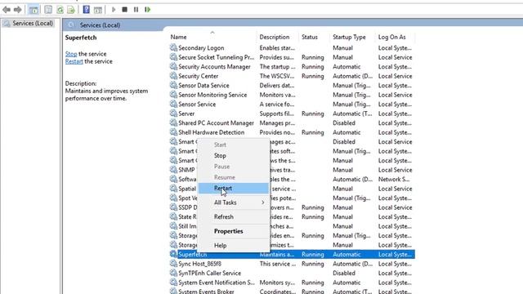The image size is (523, 294).
Task: Click the Back arrow toolbar icon
Action: (7, 10)
